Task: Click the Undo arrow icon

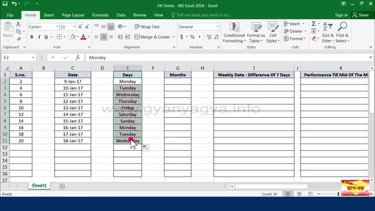Action: (x=14, y=4)
